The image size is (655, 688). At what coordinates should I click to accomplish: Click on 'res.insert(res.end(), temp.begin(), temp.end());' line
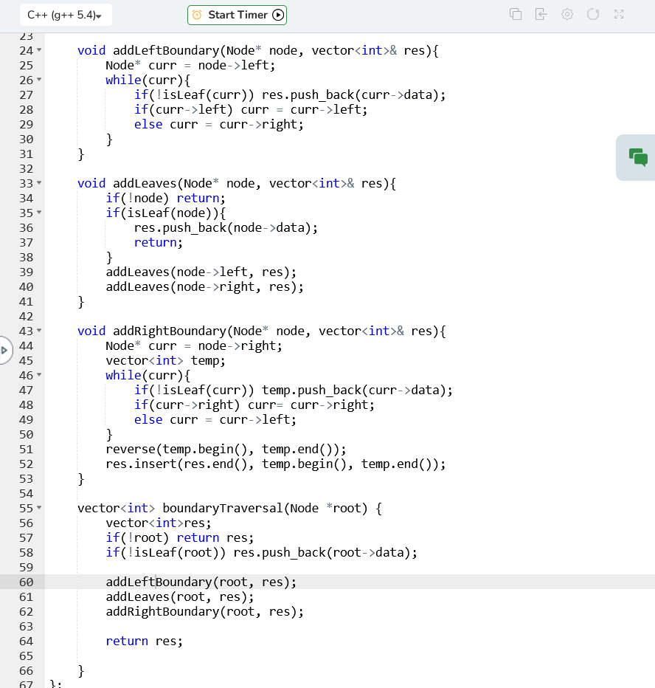(275, 464)
